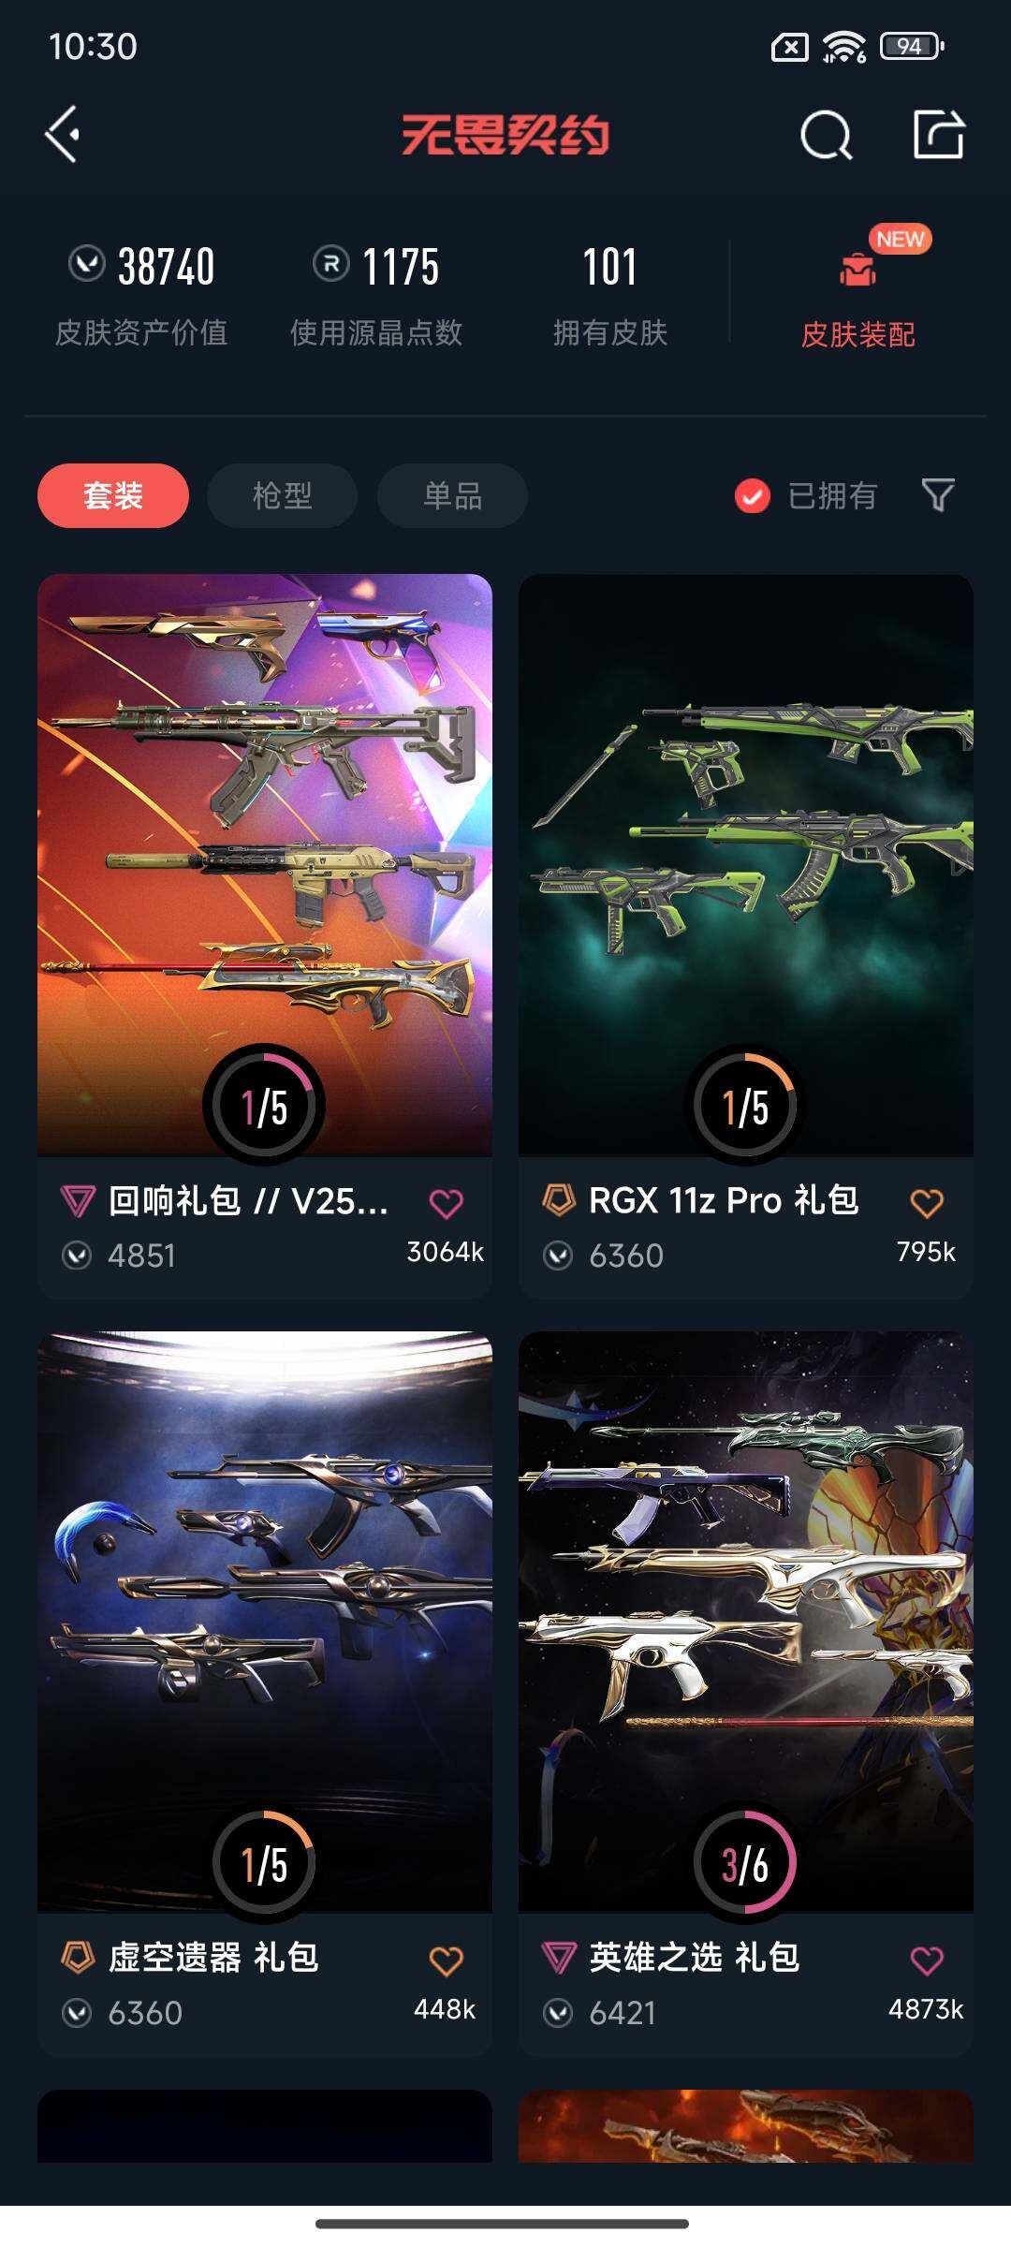Tap the 101 拥有皮肤 count
Image resolution: width=1011 pixels, height=2247 pixels.
[610, 294]
